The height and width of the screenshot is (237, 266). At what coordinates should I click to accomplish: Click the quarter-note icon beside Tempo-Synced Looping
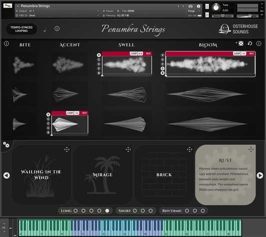coord(45,29)
